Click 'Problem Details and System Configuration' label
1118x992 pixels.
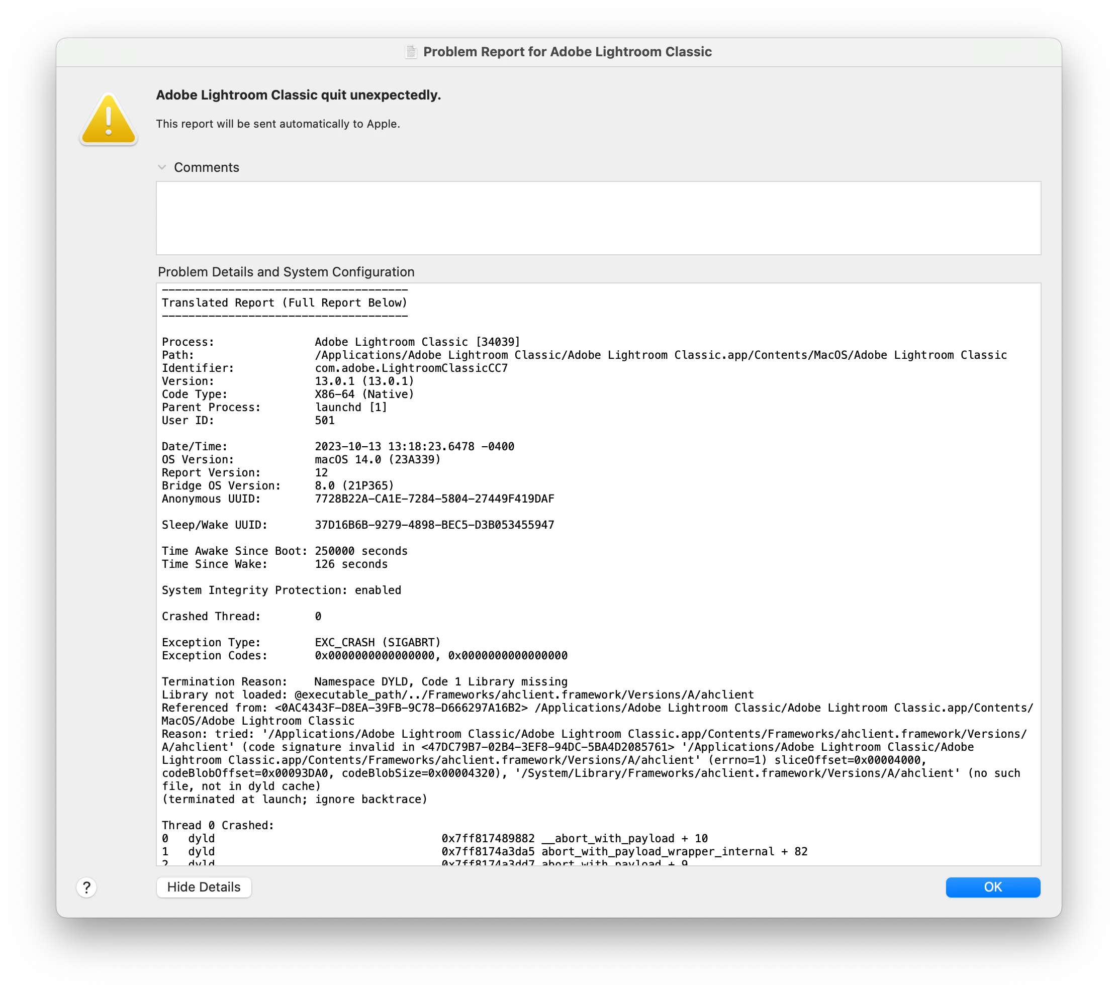click(286, 272)
